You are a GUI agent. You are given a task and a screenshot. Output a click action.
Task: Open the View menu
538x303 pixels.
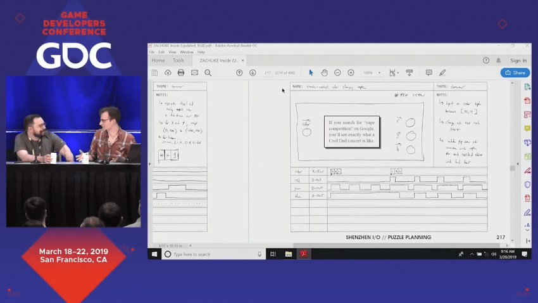[172, 52]
